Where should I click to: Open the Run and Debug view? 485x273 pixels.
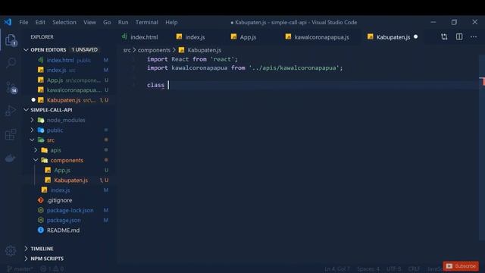tap(11, 111)
